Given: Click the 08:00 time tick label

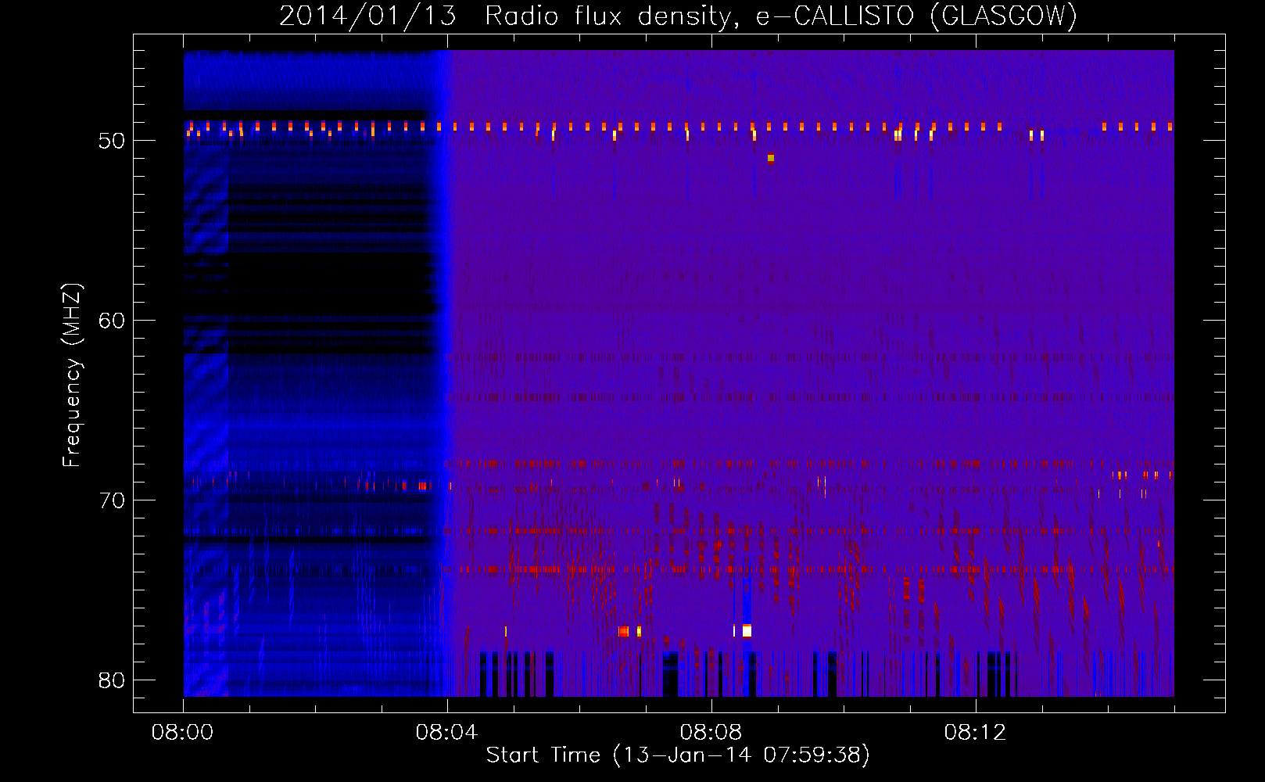Looking at the screenshot, I should tap(183, 733).
